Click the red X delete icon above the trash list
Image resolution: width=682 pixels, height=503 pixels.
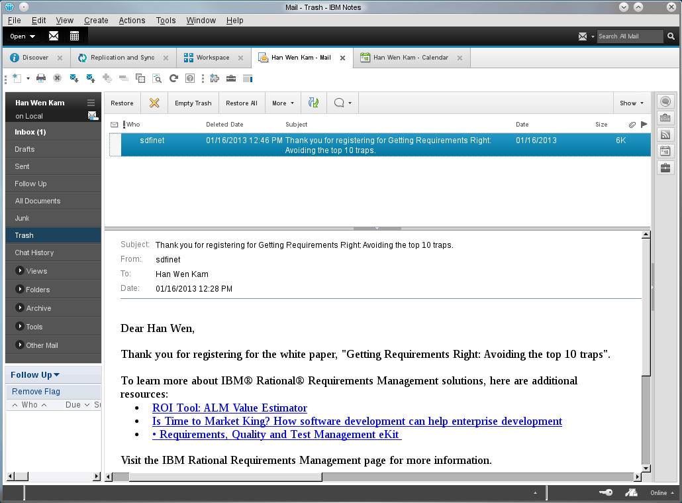154,103
